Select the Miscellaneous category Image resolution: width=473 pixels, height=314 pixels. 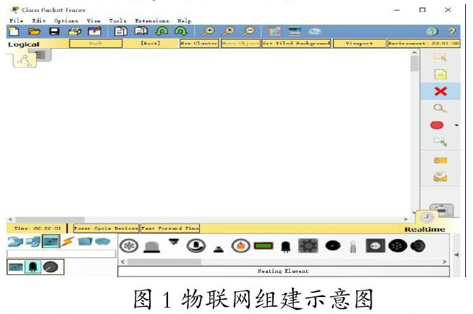point(85,241)
